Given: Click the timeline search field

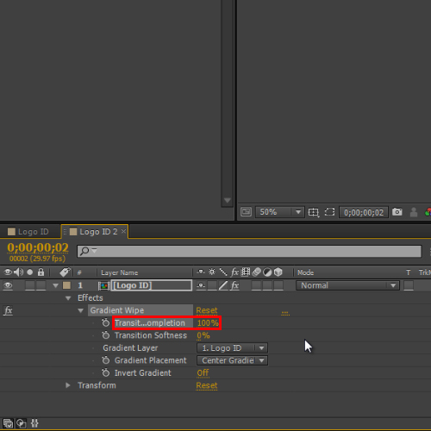Looking at the screenshot, I should (249, 251).
